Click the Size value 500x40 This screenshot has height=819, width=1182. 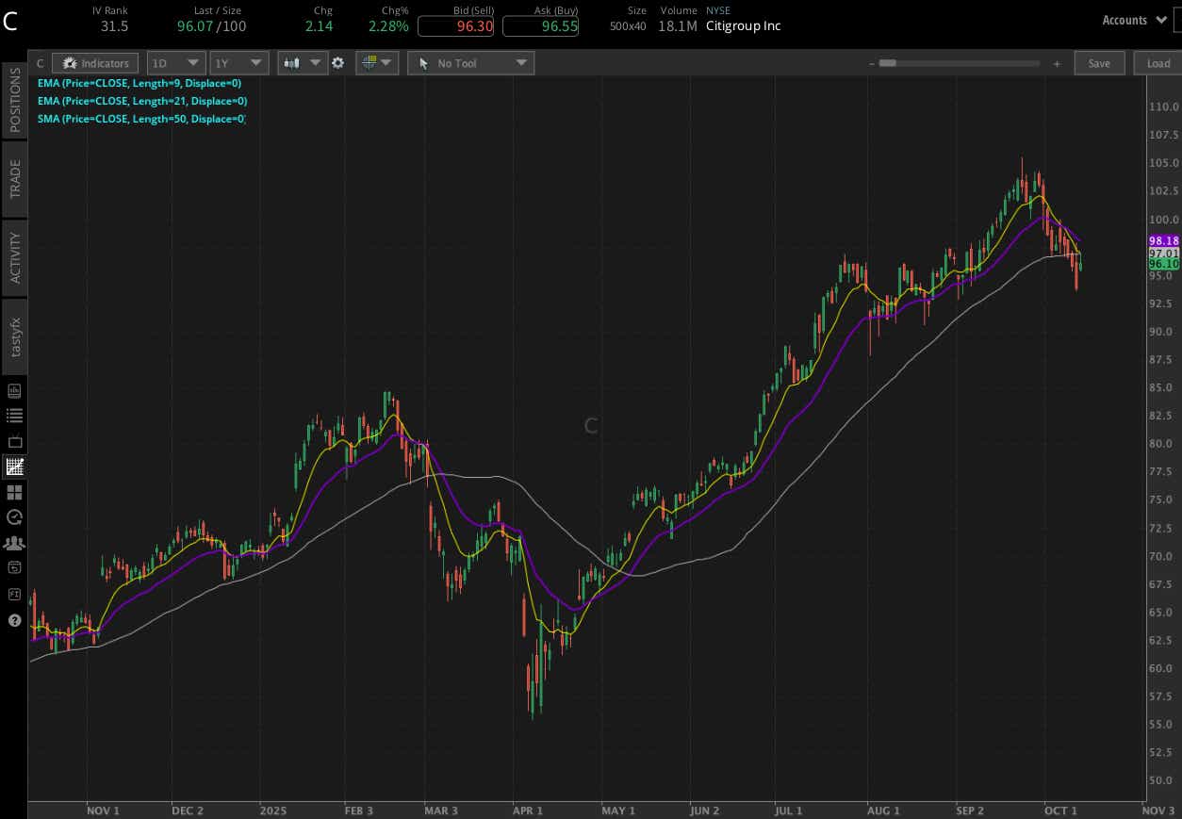[628, 26]
